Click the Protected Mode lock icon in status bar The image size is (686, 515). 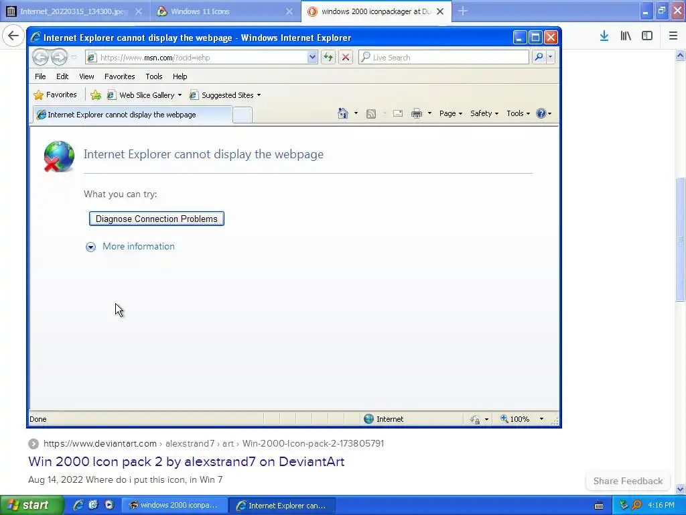pyautogui.click(x=475, y=420)
